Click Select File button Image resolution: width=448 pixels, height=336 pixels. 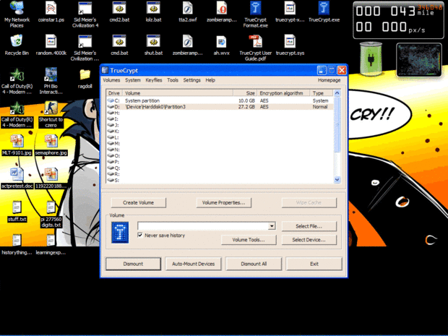[x=309, y=226]
